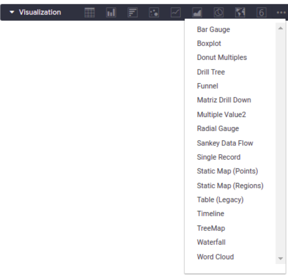Select the Scatterplot visualization icon
288x277 pixels.
tap(154, 12)
